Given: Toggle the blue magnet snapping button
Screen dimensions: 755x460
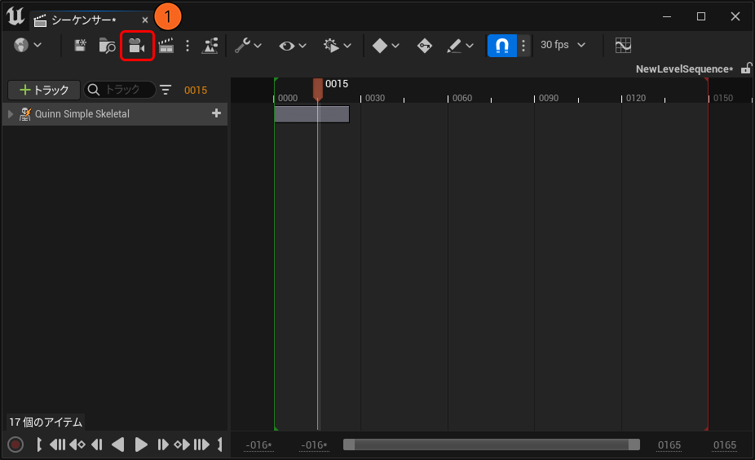Looking at the screenshot, I should pos(501,46).
